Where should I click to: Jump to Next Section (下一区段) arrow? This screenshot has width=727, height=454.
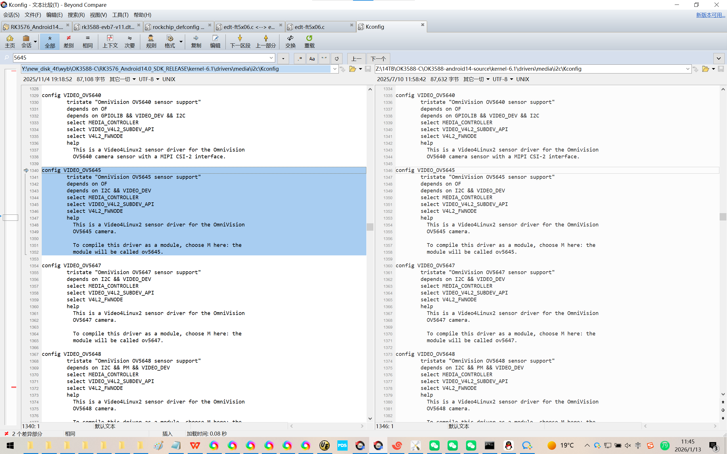(x=240, y=41)
